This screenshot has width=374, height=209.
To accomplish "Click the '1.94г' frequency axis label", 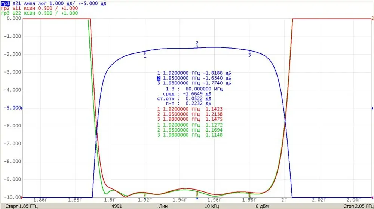I will click(180, 200).
